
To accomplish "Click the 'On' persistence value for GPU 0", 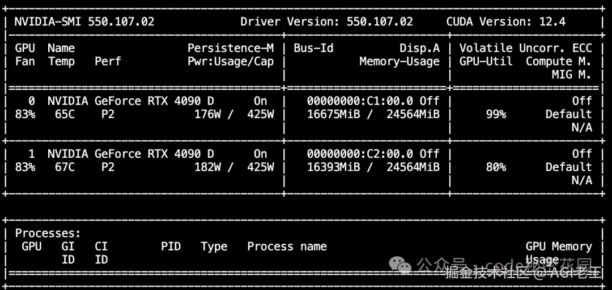I will point(260,101).
